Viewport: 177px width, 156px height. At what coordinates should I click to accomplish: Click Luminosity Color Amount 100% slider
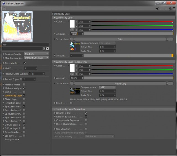tap(128, 34)
